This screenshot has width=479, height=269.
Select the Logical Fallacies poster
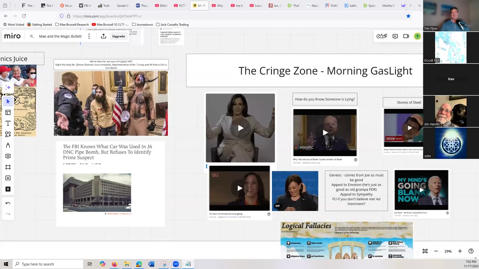tap(347, 240)
